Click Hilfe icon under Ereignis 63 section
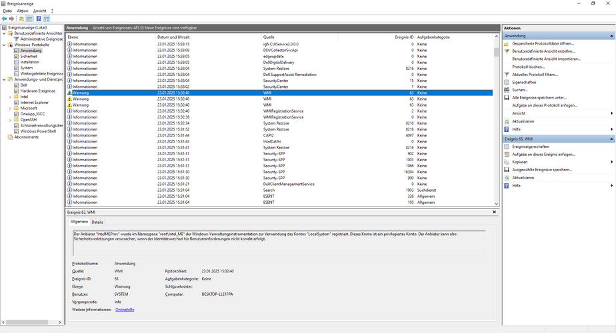The width and height of the screenshot is (616, 333). coord(507,186)
